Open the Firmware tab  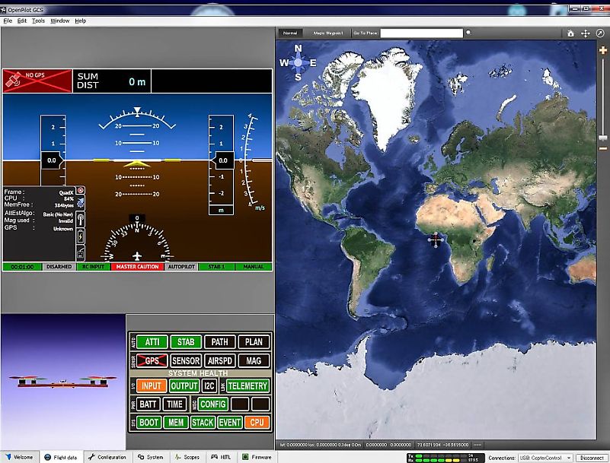[x=257, y=457]
